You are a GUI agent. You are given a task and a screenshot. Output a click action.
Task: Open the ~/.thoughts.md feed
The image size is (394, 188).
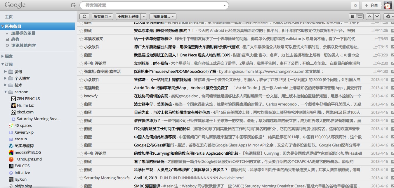tap(28, 159)
